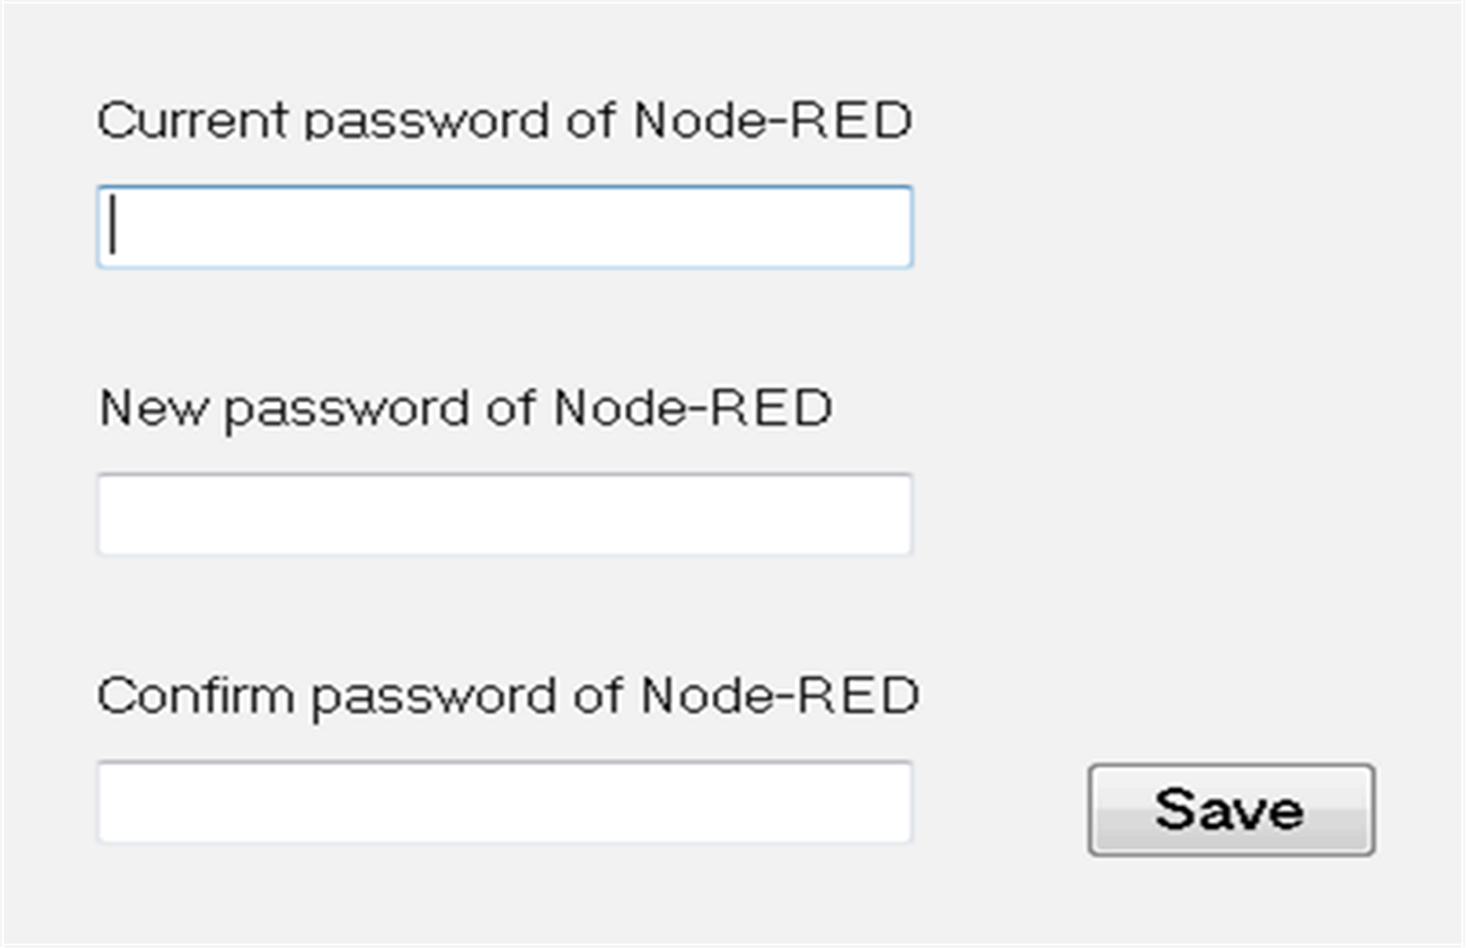Click the word "New" in the second label
The width and height of the screenshot is (1466, 948).
pos(154,408)
